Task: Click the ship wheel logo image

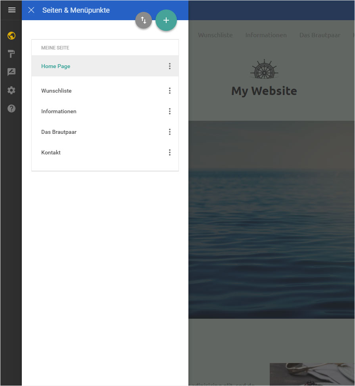Action: [264, 69]
